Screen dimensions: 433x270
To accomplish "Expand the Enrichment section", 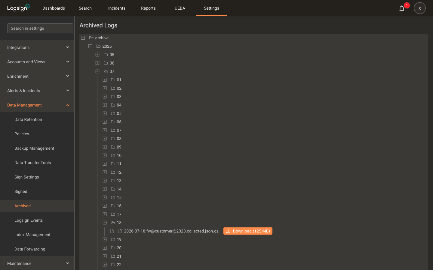I will [37, 76].
